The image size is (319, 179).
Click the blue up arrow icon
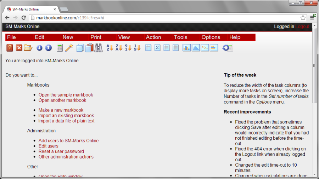(x=48, y=48)
